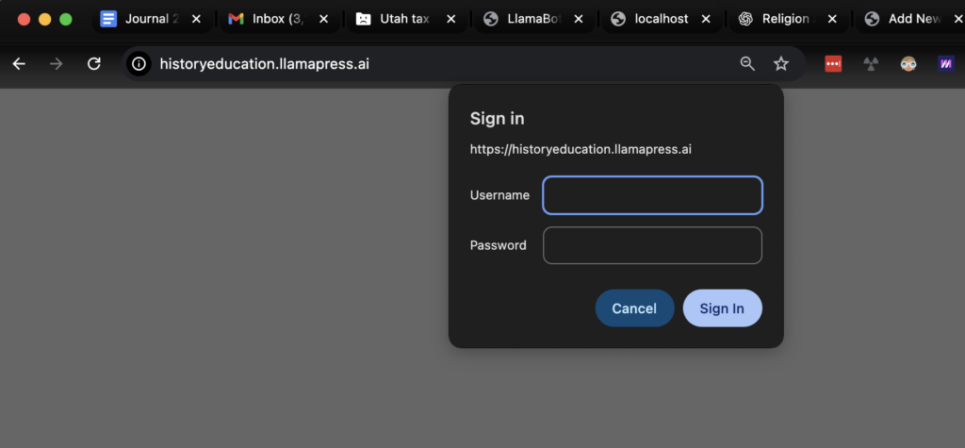Image resolution: width=965 pixels, height=448 pixels.
Task: Open the zoom magnifier in the address bar
Action: pos(747,63)
